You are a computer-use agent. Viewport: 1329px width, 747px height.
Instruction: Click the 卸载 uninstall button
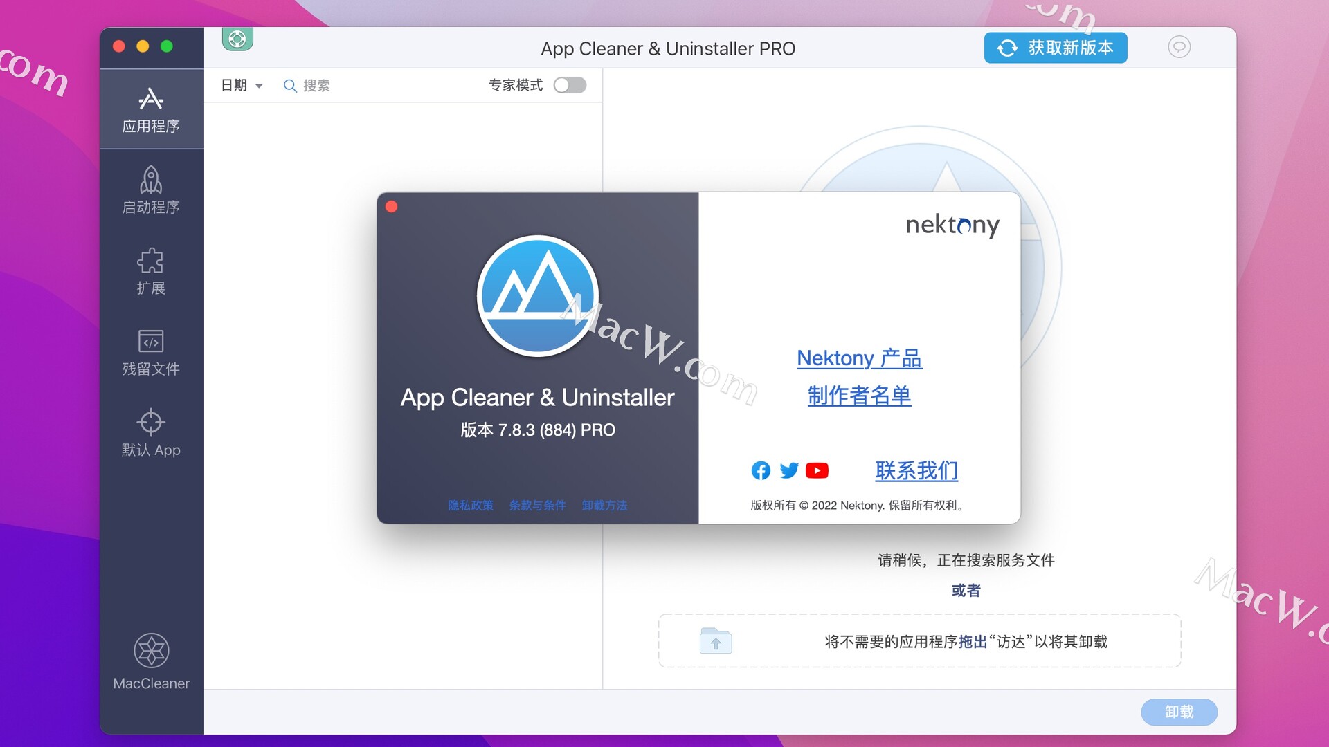click(x=1179, y=712)
